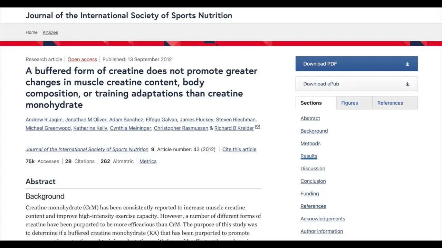Click the journal title in the header
The width and height of the screenshot is (442, 248).
pyautogui.click(x=129, y=15)
